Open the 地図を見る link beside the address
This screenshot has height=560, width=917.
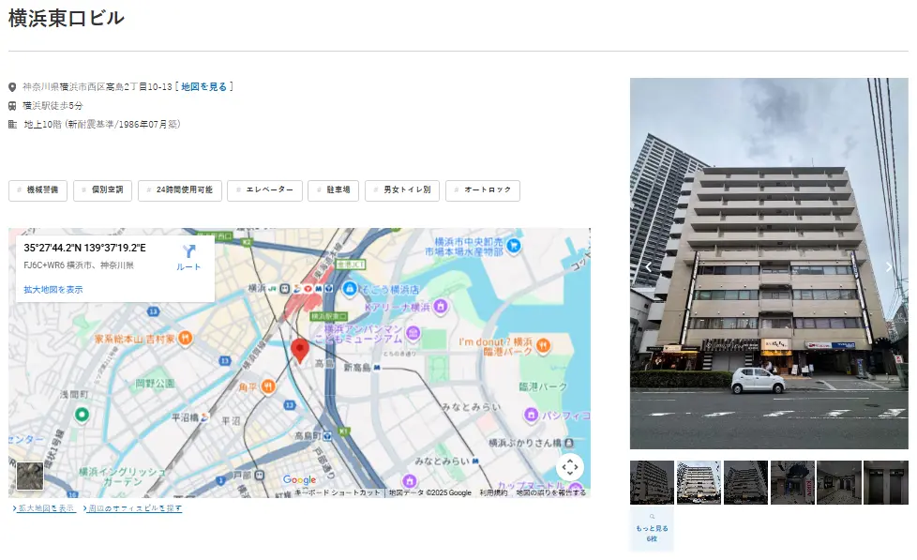pyautogui.click(x=205, y=85)
